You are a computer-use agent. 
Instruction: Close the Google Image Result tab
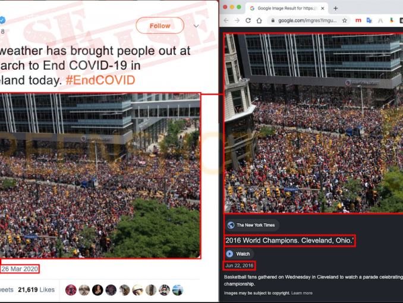[x=323, y=8]
